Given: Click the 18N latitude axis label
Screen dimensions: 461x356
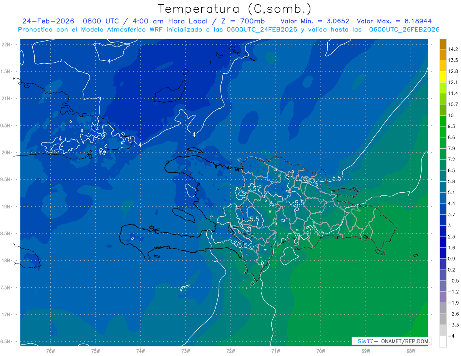Looking at the screenshot, I should [6, 260].
